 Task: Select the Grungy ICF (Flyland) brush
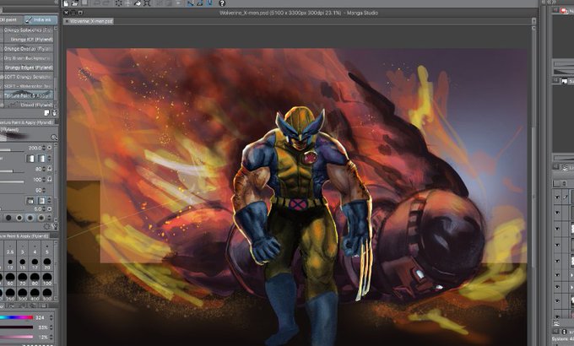[29, 39]
